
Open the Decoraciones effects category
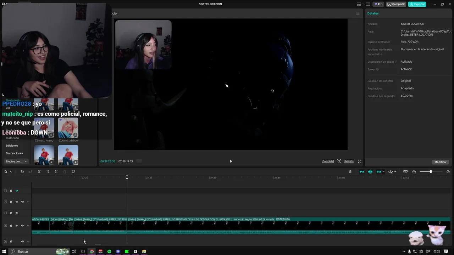tap(14, 153)
